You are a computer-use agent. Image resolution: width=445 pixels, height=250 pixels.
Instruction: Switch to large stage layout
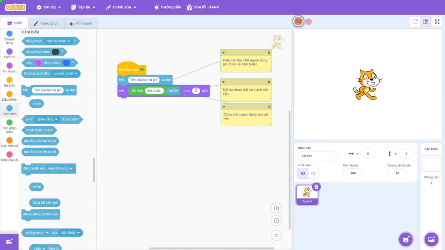426,21
